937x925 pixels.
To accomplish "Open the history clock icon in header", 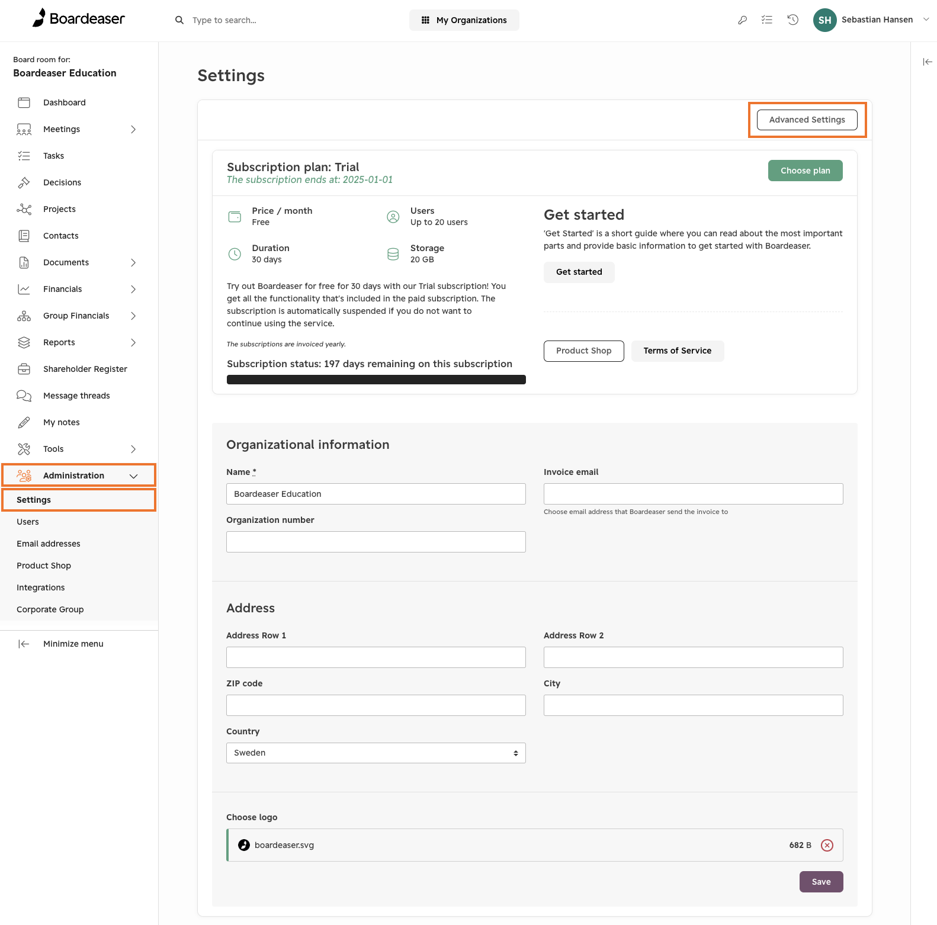I will tap(793, 20).
